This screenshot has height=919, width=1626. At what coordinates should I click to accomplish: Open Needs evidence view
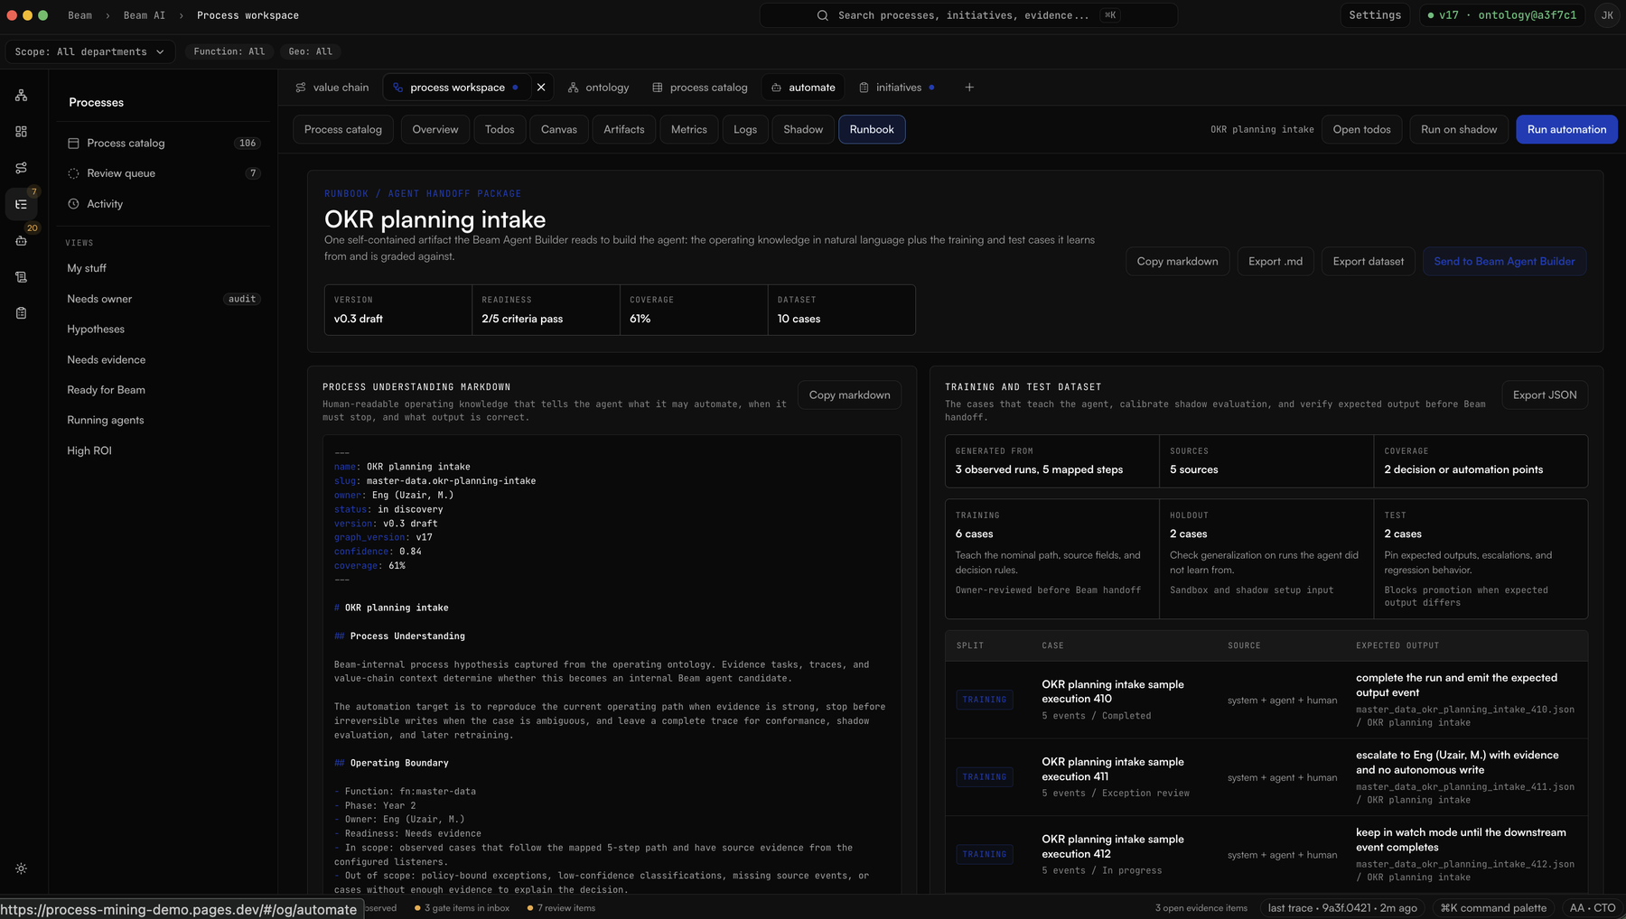164,359
